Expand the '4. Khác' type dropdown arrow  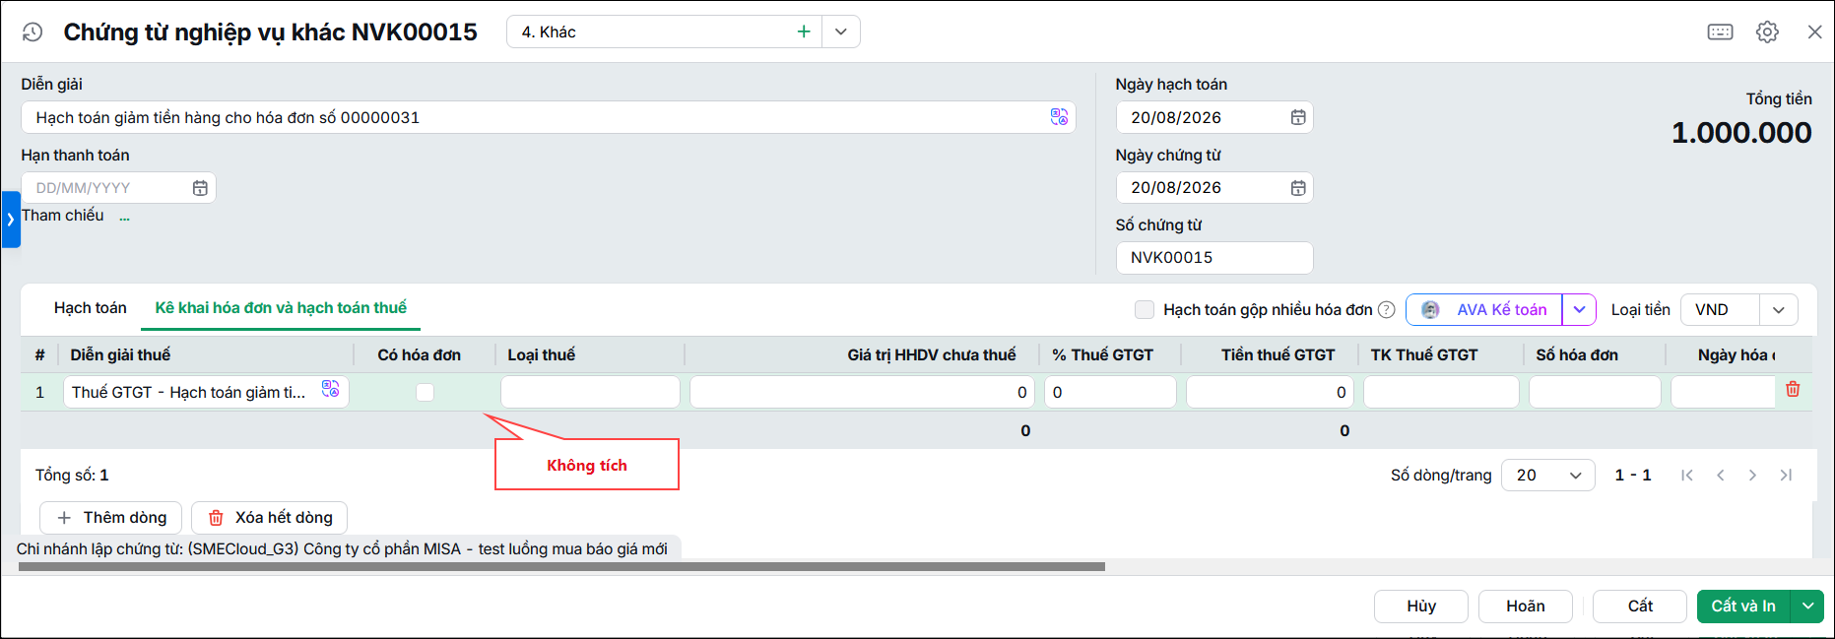[x=841, y=32]
